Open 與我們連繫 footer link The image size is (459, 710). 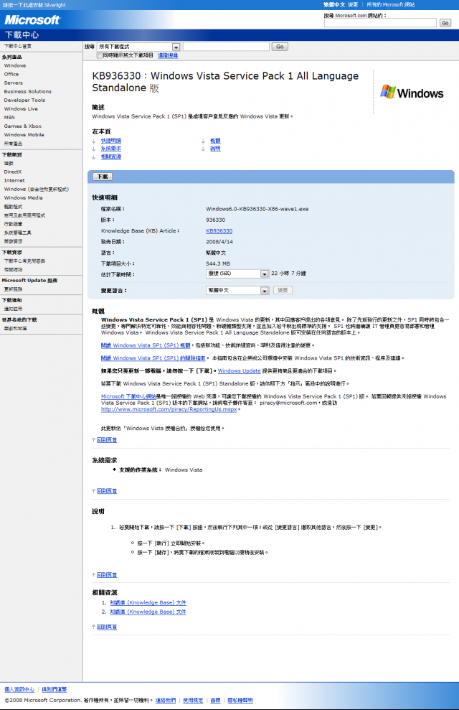pos(55,690)
